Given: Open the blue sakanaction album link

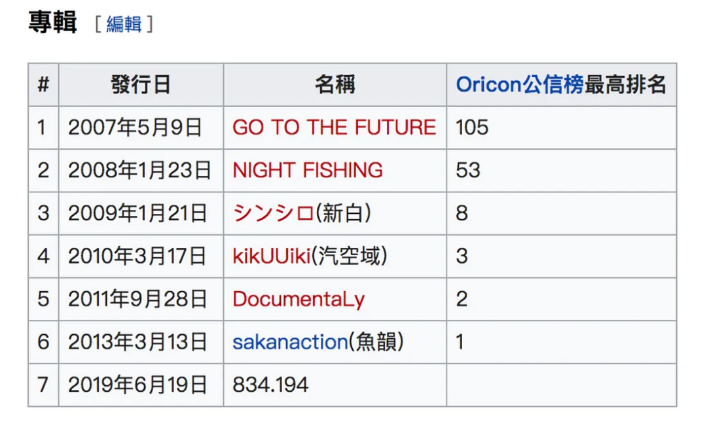Looking at the screenshot, I should [290, 341].
